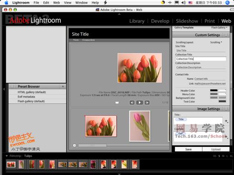Click the display icon in the menu bar
This screenshot has height=175, width=234.
click(x=177, y=3)
